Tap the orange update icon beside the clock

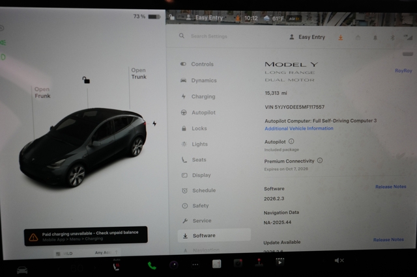[x=238, y=18]
